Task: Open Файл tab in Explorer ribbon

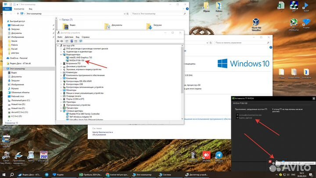Action: point(7,9)
